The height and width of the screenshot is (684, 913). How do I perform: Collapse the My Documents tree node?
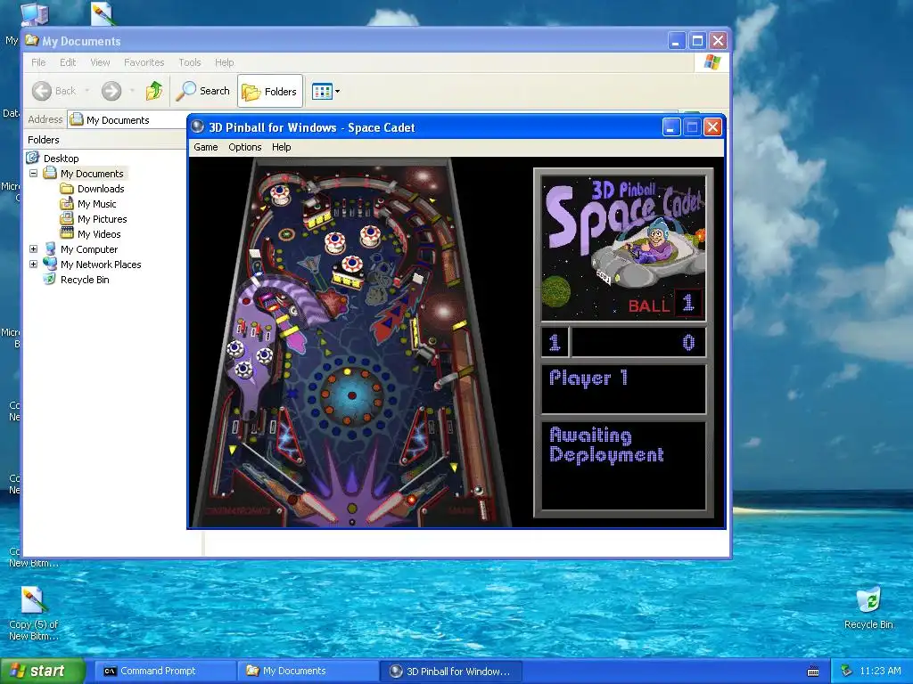point(33,174)
